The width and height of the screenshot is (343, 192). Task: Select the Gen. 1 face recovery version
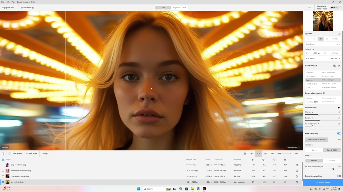314,150
